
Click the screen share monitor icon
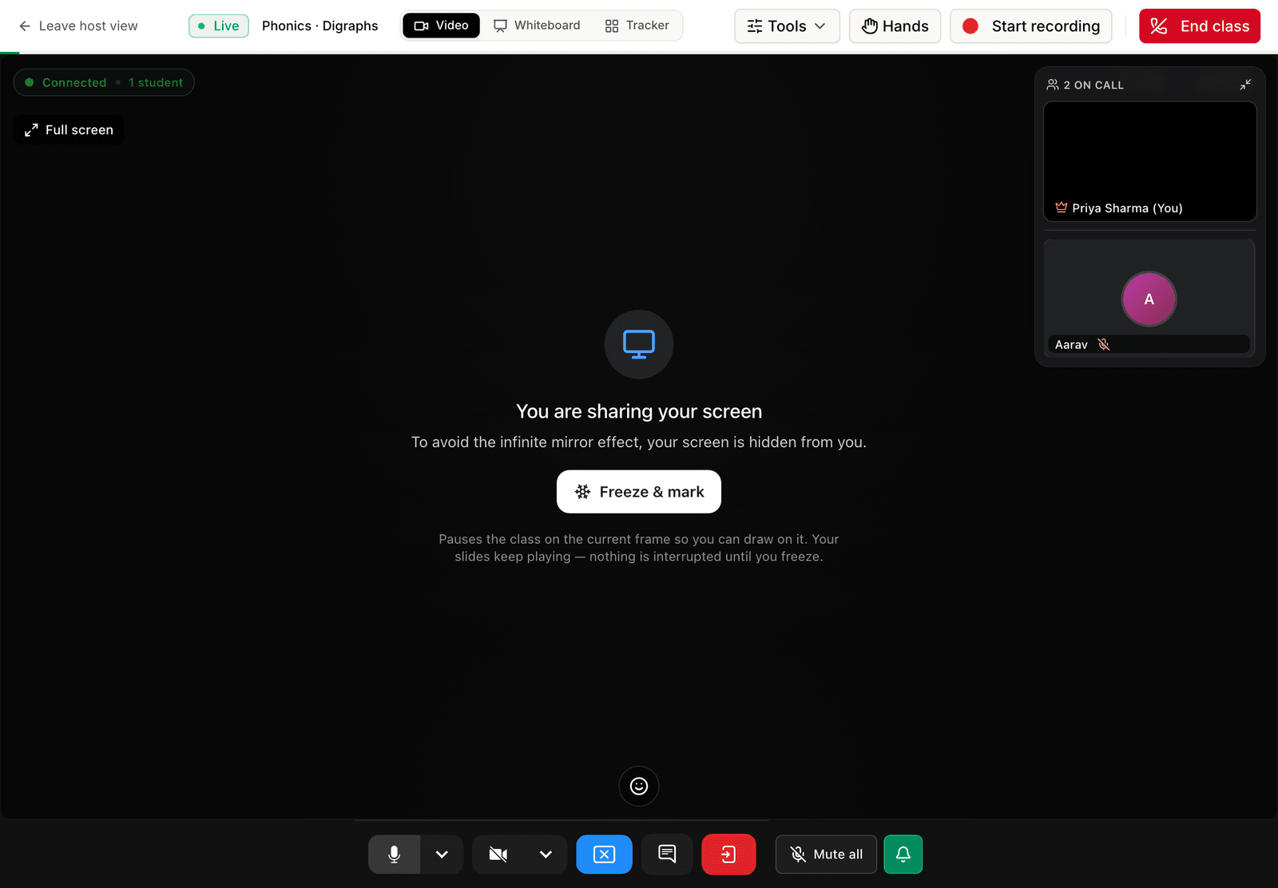(x=639, y=344)
